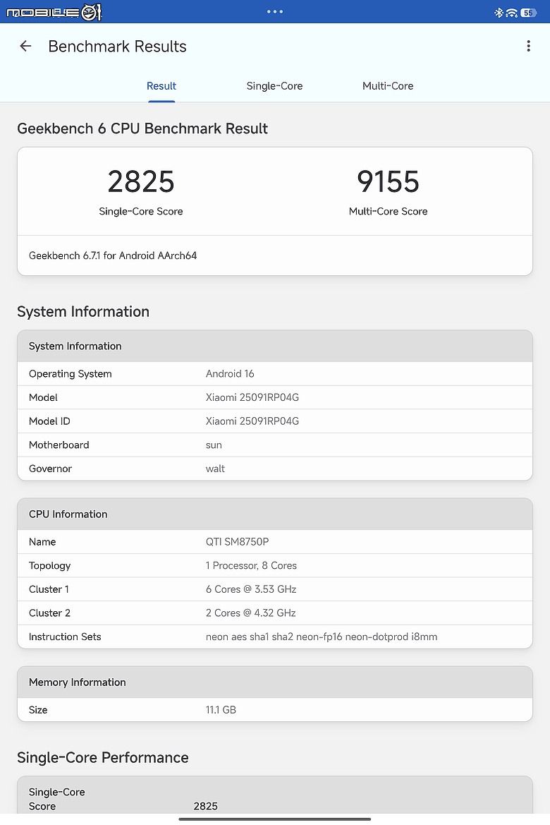Tap the CPU Information table header
This screenshot has width=550, height=825.
pyautogui.click(x=275, y=514)
